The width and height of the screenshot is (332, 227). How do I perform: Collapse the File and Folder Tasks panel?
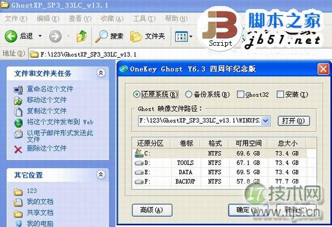(x=101, y=73)
